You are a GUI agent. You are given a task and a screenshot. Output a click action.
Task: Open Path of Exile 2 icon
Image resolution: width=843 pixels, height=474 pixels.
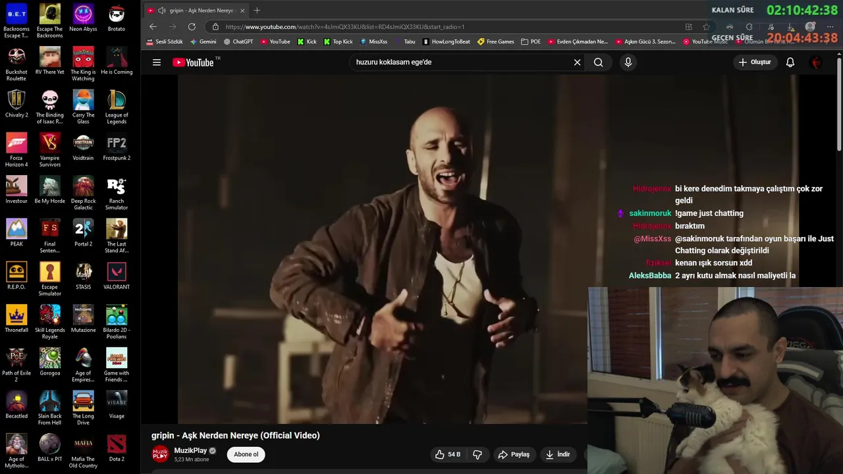pos(16,364)
